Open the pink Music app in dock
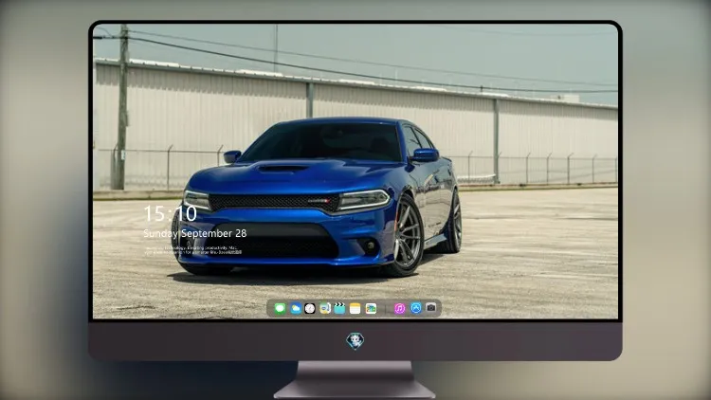Screen dimensions: 711x400 click(x=399, y=308)
